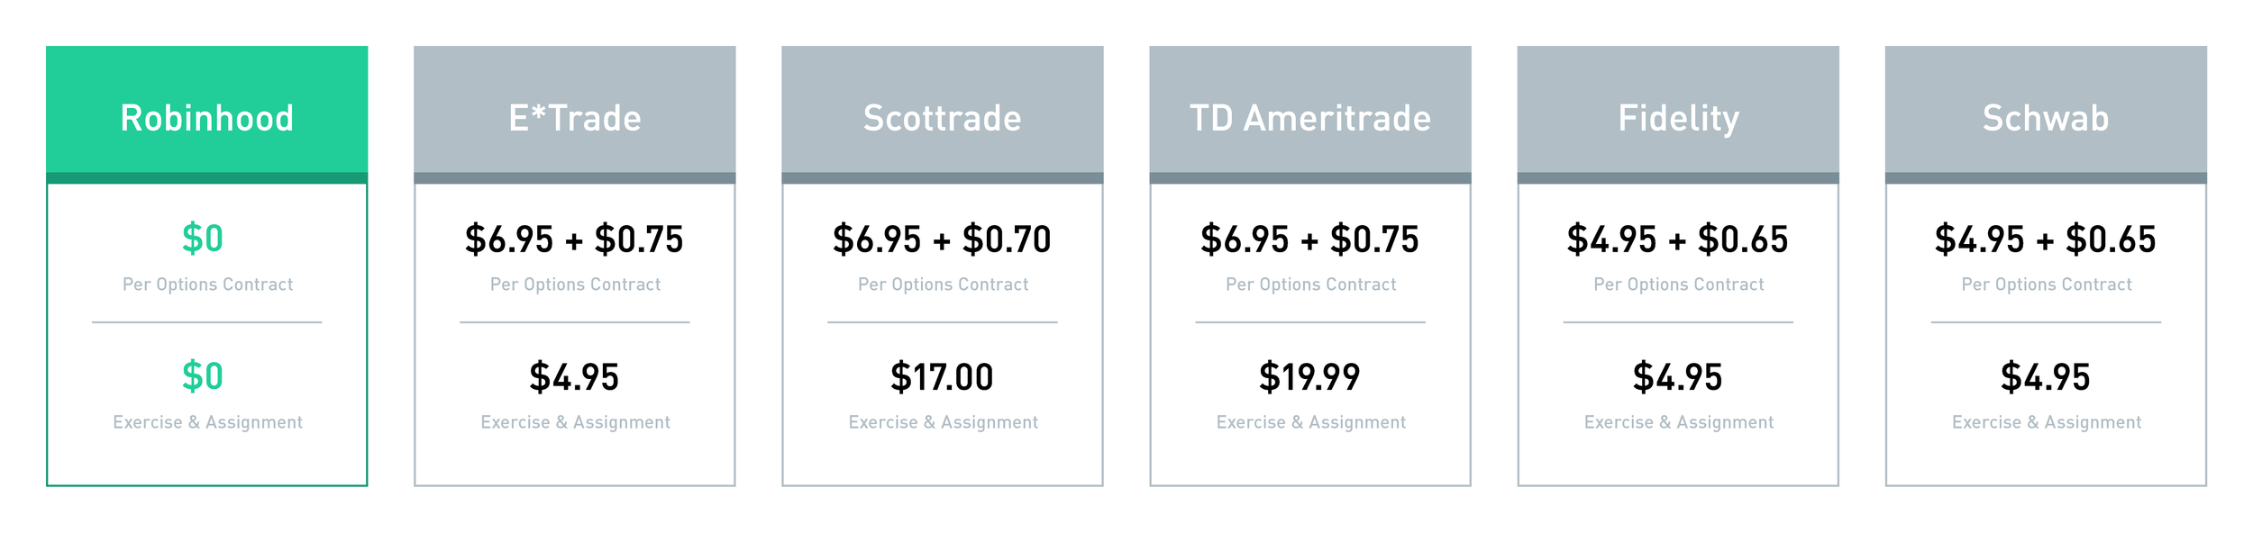Click Robinhood's $0 exercise and assignment fee

point(203,376)
